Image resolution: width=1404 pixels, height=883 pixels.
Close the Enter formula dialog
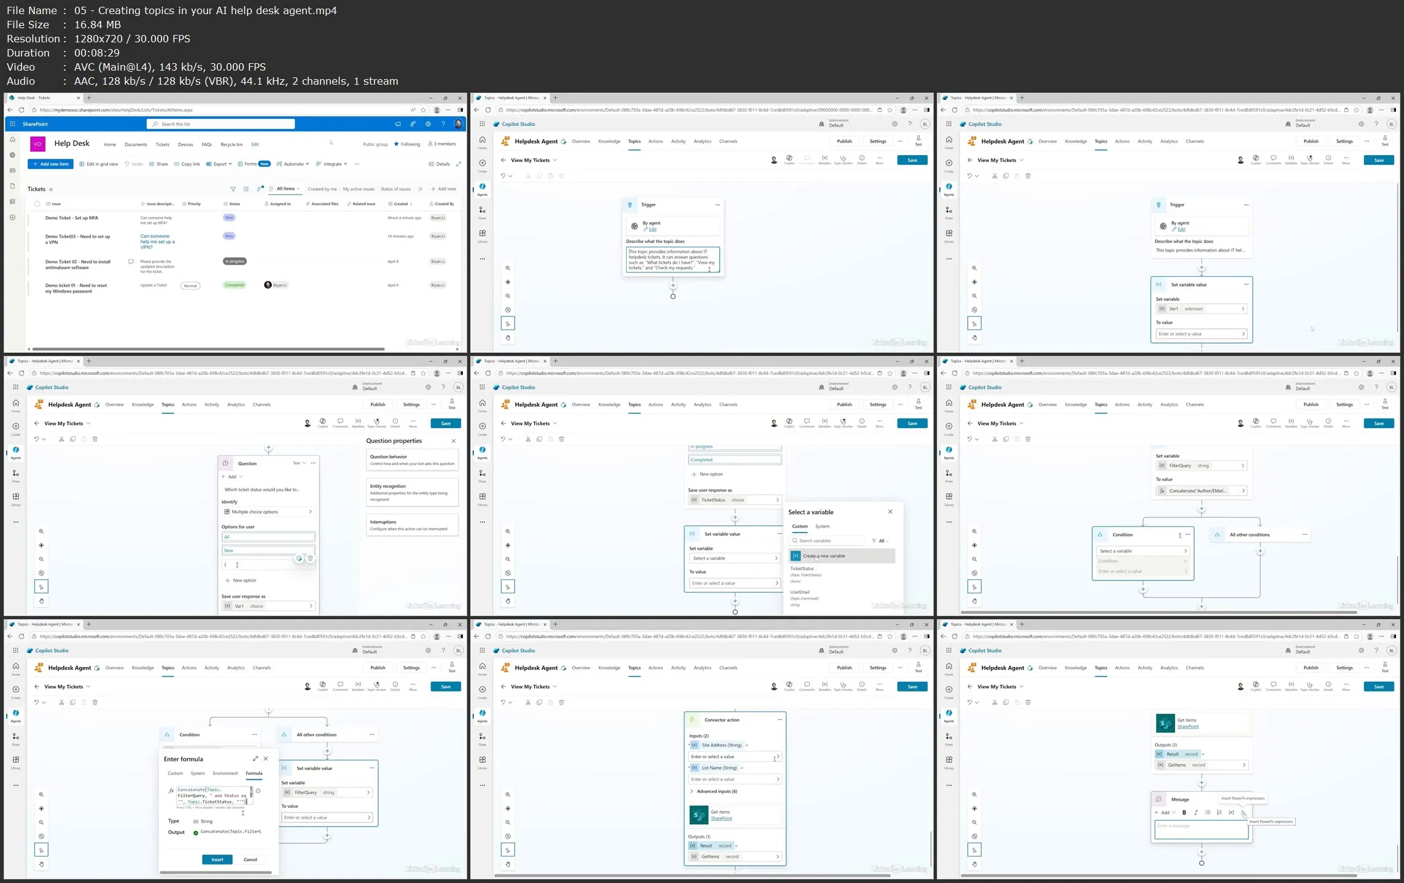point(266,759)
